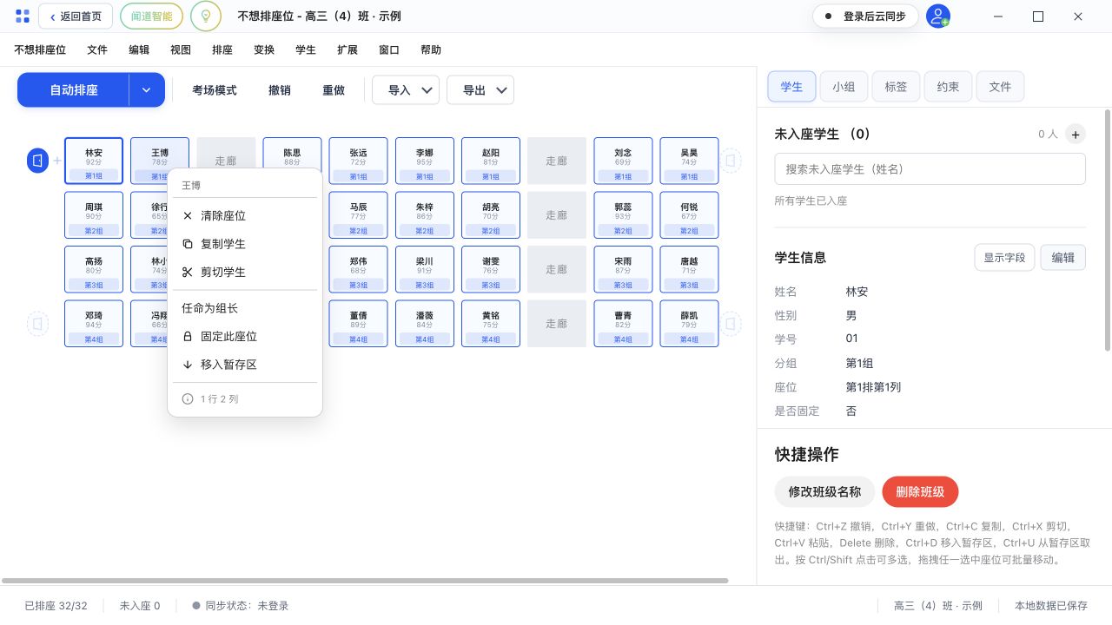The width and height of the screenshot is (1112, 625).
Task: Open the 扩展 menu
Action: coord(347,50)
